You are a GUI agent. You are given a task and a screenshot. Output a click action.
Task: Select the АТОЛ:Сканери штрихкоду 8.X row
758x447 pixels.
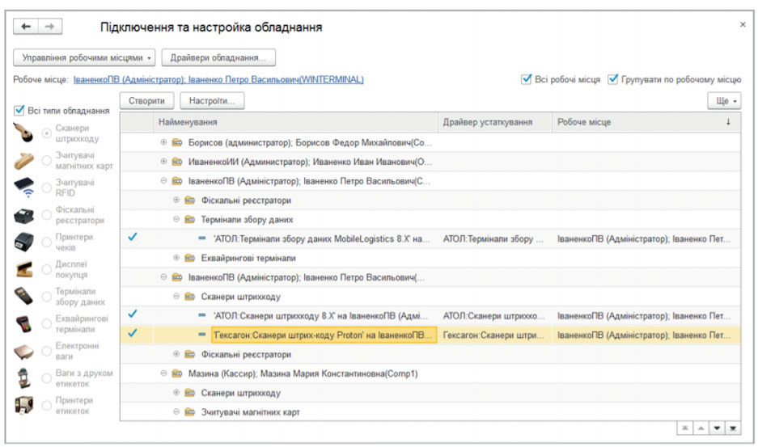(430, 316)
